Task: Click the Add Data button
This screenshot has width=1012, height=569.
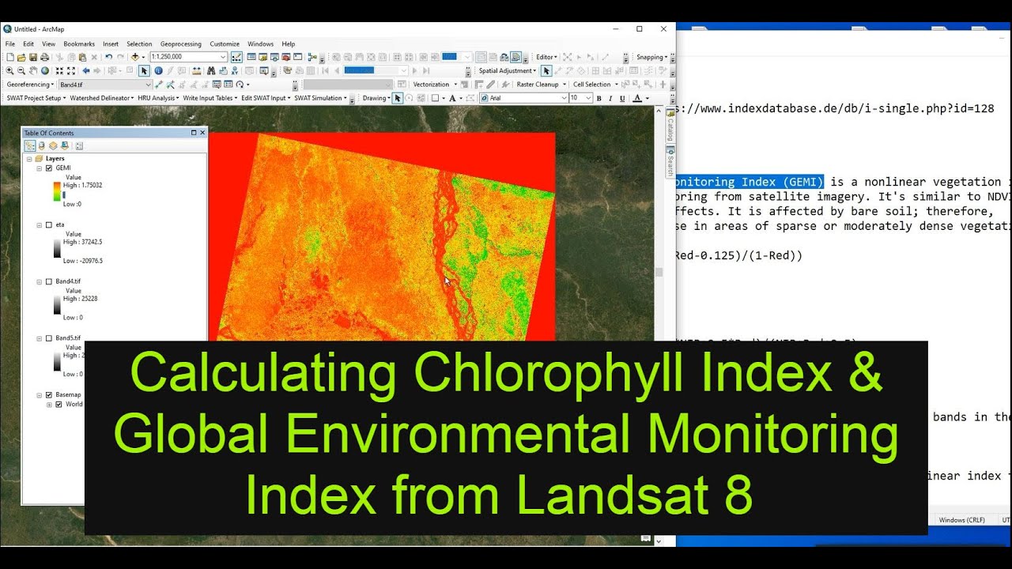Action: [135, 57]
